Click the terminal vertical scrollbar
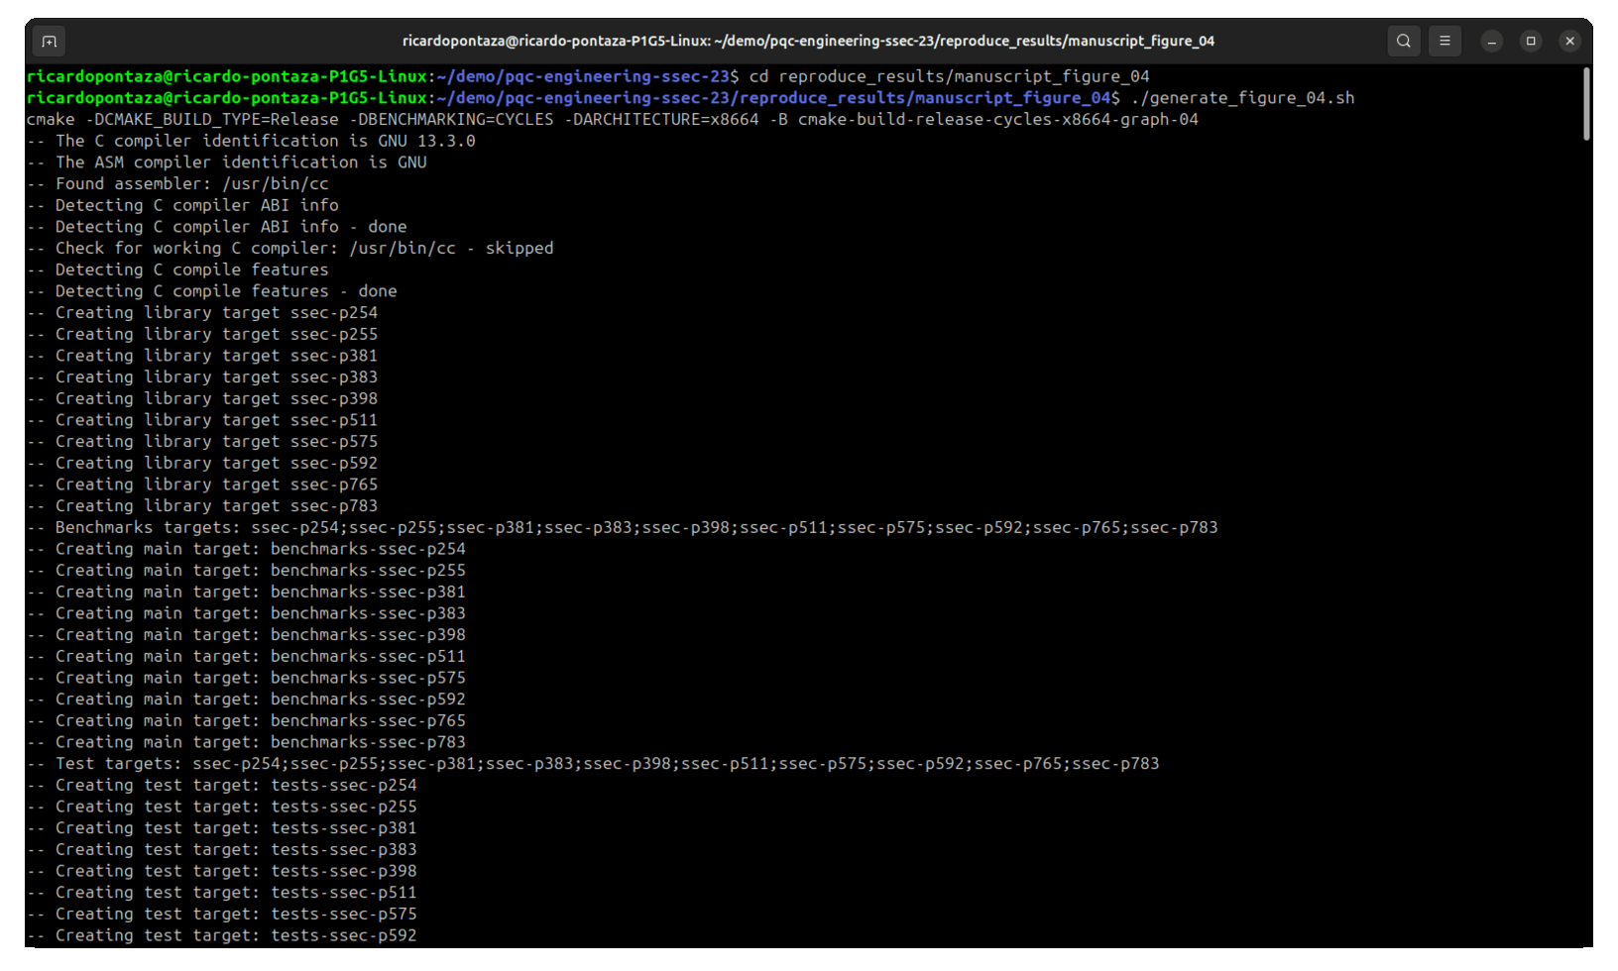 [x=1586, y=104]
